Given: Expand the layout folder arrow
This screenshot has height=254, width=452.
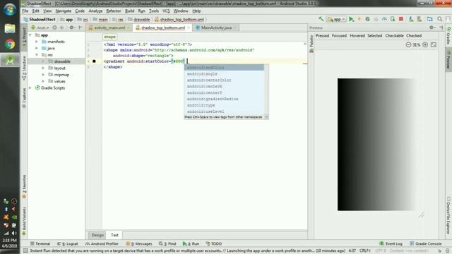Looking at the screenshot, I should click(x=43, y=68).
